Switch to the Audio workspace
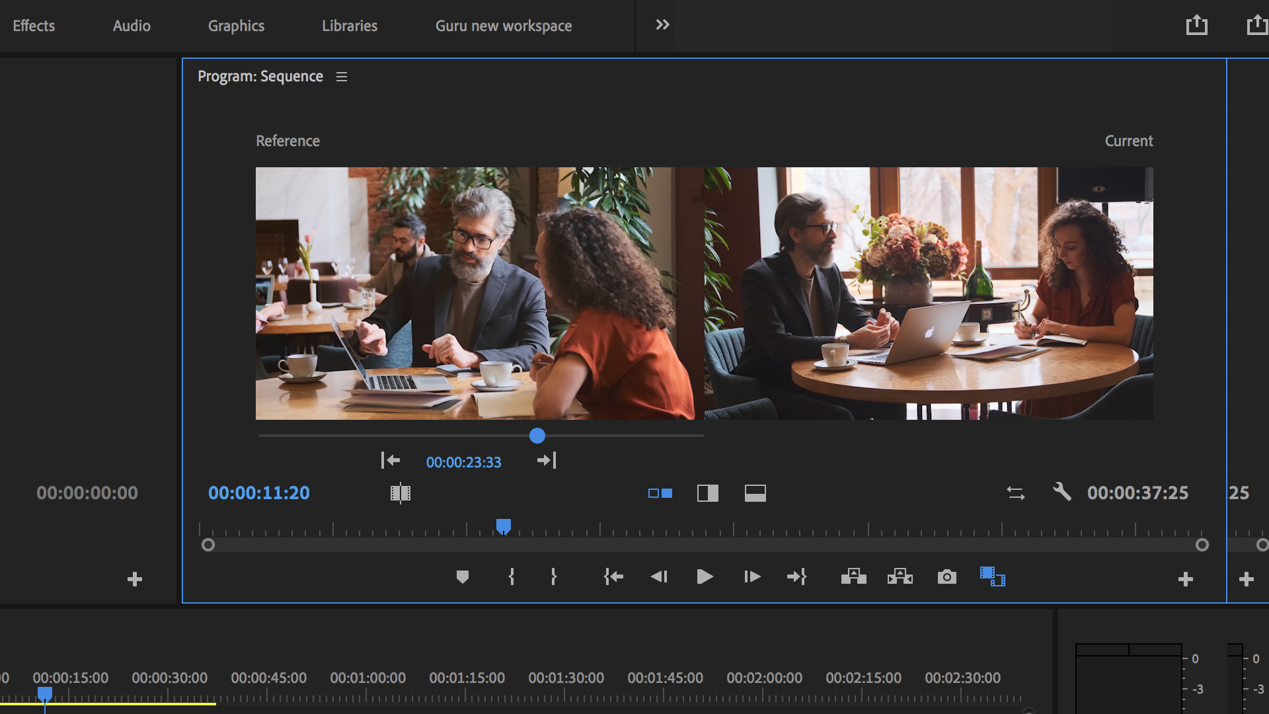 (x=132, y=26)
